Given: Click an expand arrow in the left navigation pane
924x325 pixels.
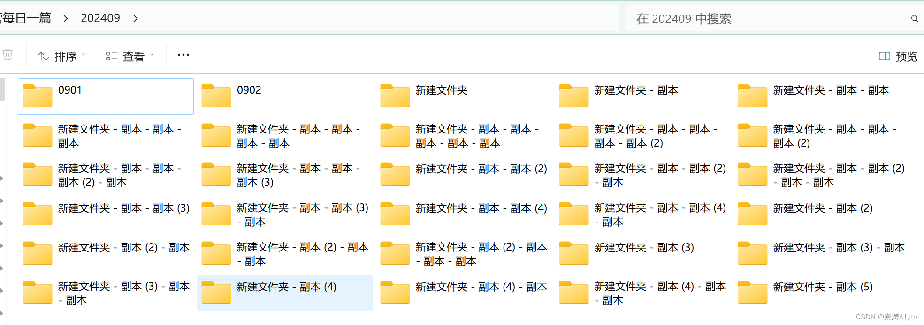Looking at the screenshot, I should (x=2, y=178).
